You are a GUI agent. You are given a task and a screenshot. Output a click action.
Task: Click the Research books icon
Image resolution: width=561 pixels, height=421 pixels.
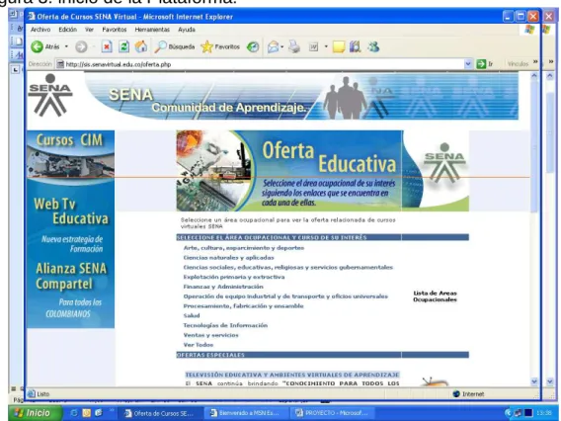(x=355, y=46)
